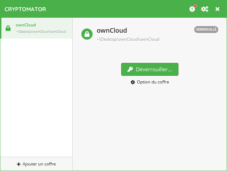Click Ajouter un coffre
227x171 pixels.
36,164
